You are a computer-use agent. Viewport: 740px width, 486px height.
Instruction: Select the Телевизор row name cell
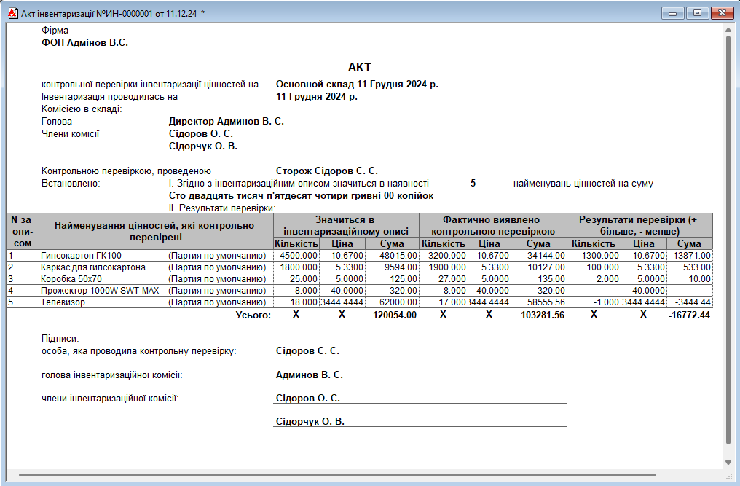pos(156,302)
